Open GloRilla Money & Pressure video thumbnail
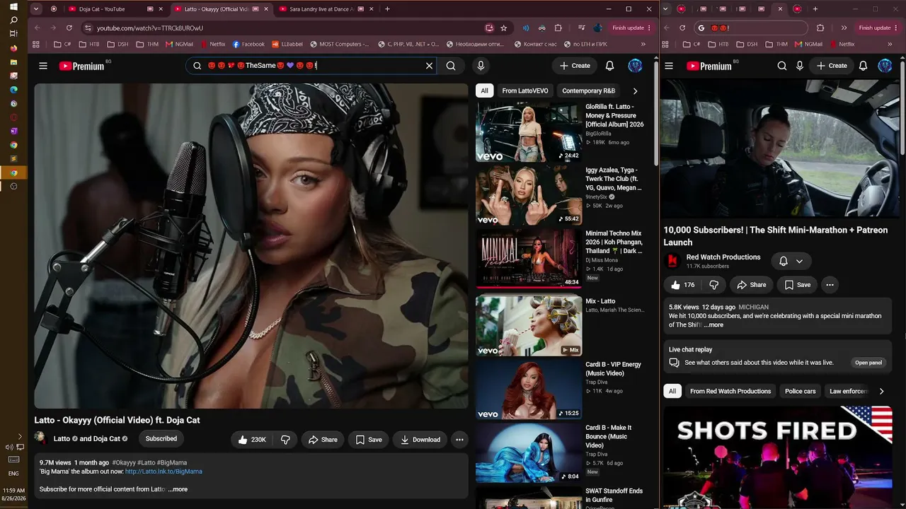This screenshot has height=509, width=906. [x=529, y=131]
